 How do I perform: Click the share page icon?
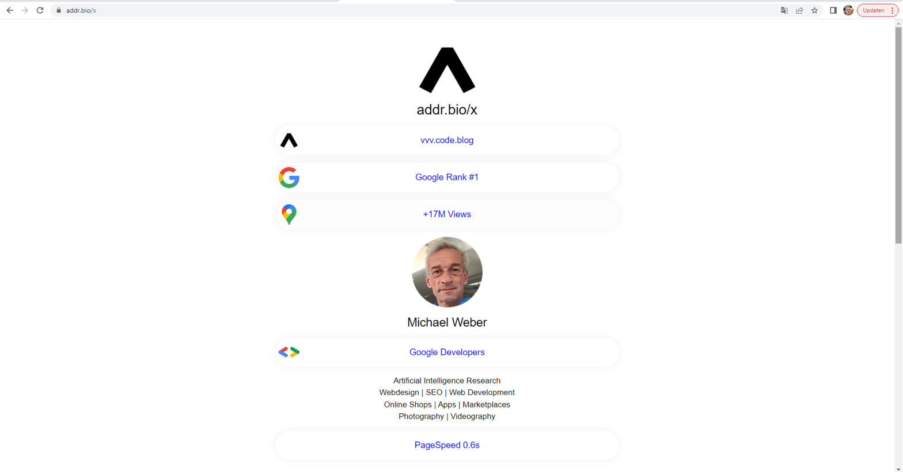[x=799, y=10]
